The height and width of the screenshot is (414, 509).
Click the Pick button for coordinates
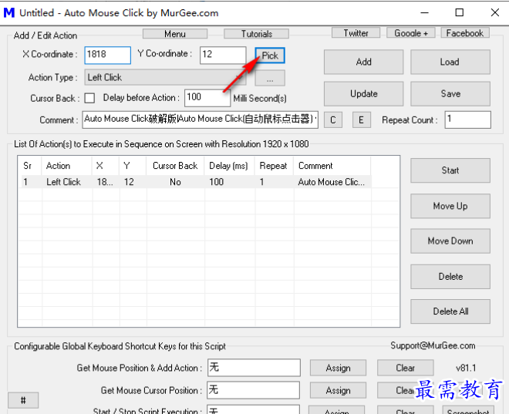270,56
